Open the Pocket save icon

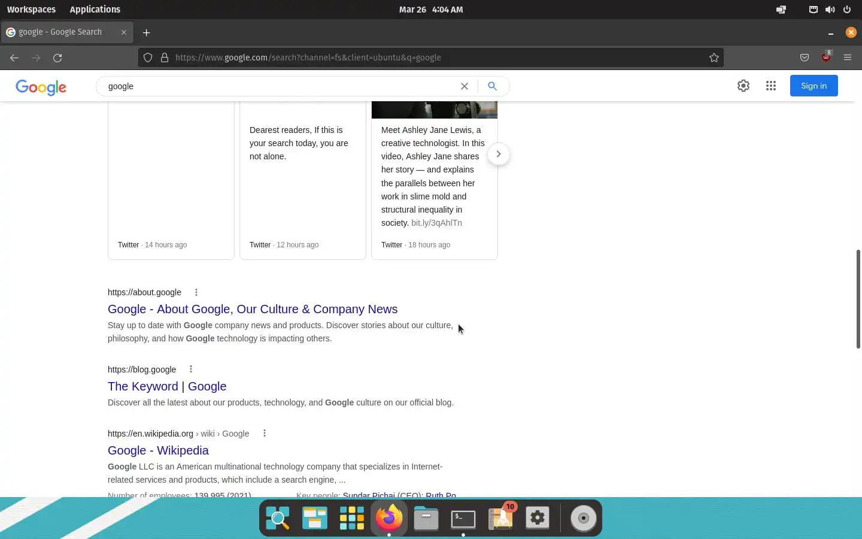pyautogui.click(x=805, y=57)
